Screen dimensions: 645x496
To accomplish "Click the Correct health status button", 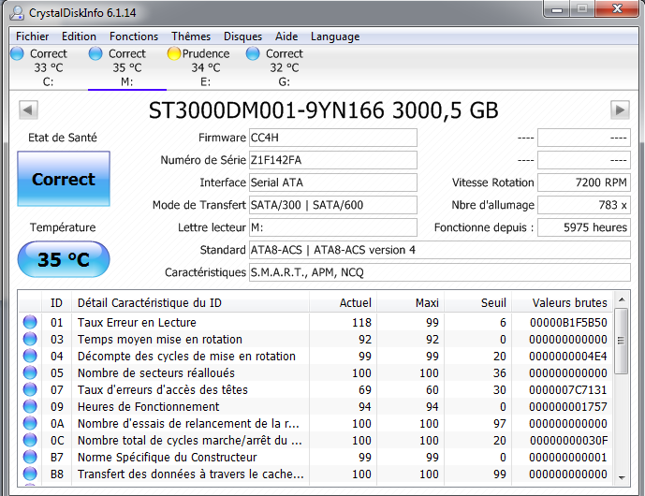I will click(64, 179).
